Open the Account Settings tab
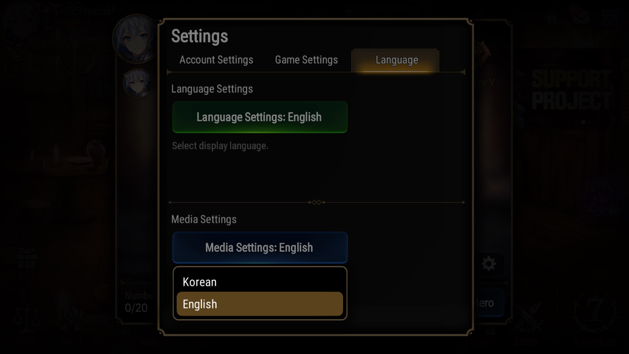 click(x=216, y=60)
